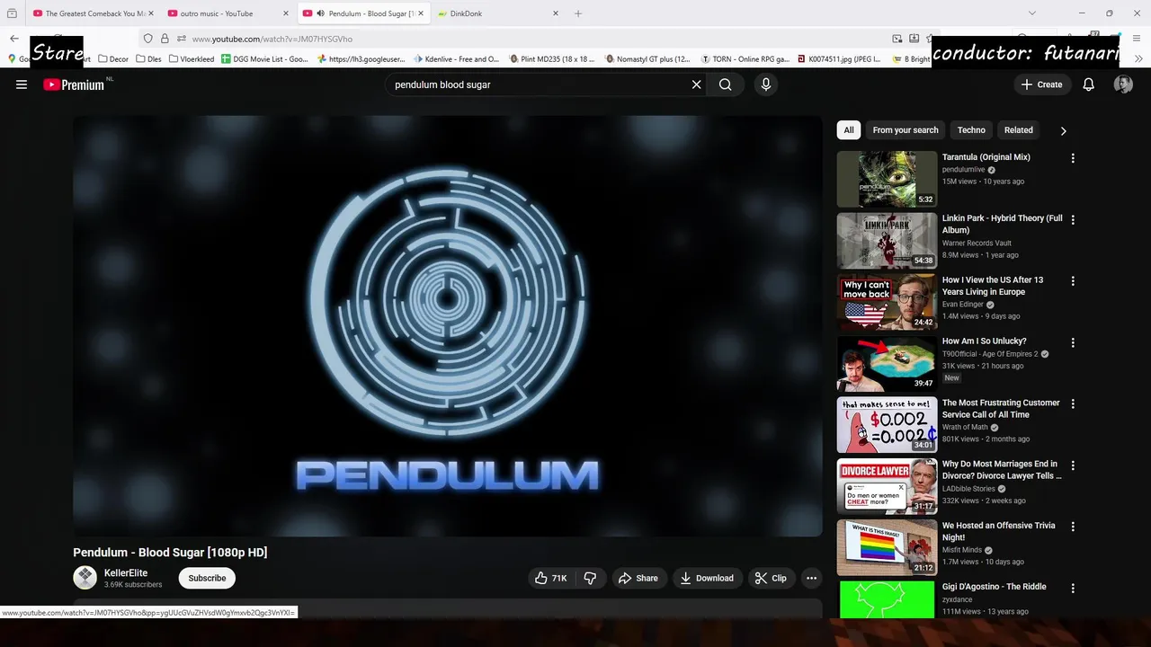Close the outro music - YouTube tab
1151x647 pixels.
[286, 13]
